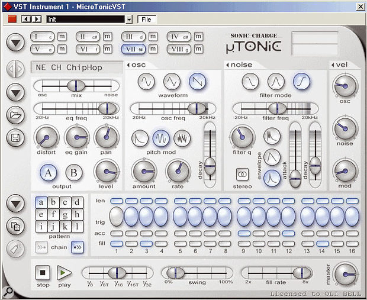Collapse the noise section arrow
The image size is (367, 300).
coord(227,65)
